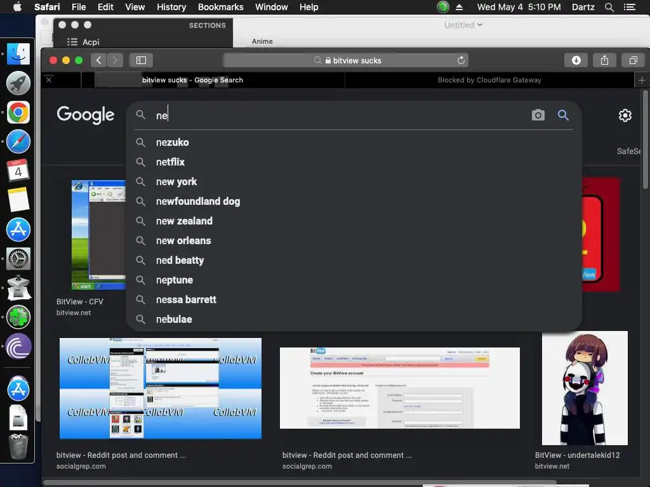This screenshot has height=487, width=650.
Task: Choose the new orleans suggestion
Action: tap(354, 240)
